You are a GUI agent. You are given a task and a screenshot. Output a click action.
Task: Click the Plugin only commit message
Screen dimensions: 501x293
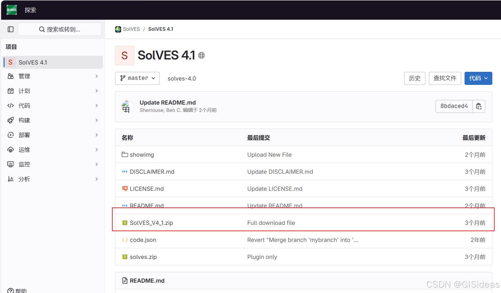[262, 257]
